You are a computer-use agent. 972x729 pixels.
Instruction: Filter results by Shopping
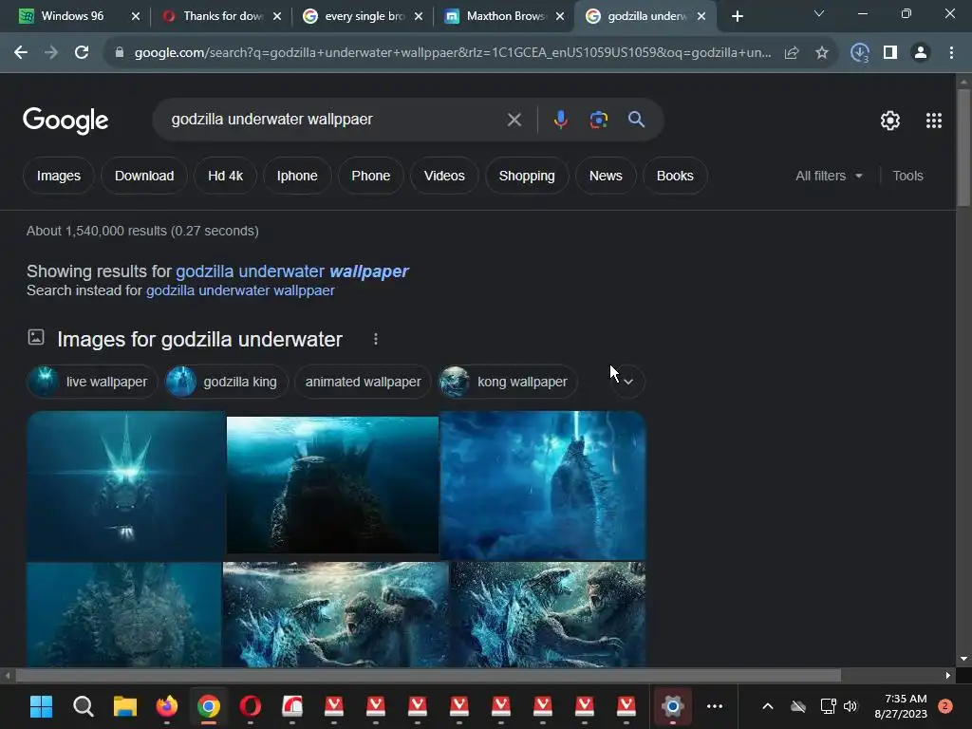click(527, 176)
